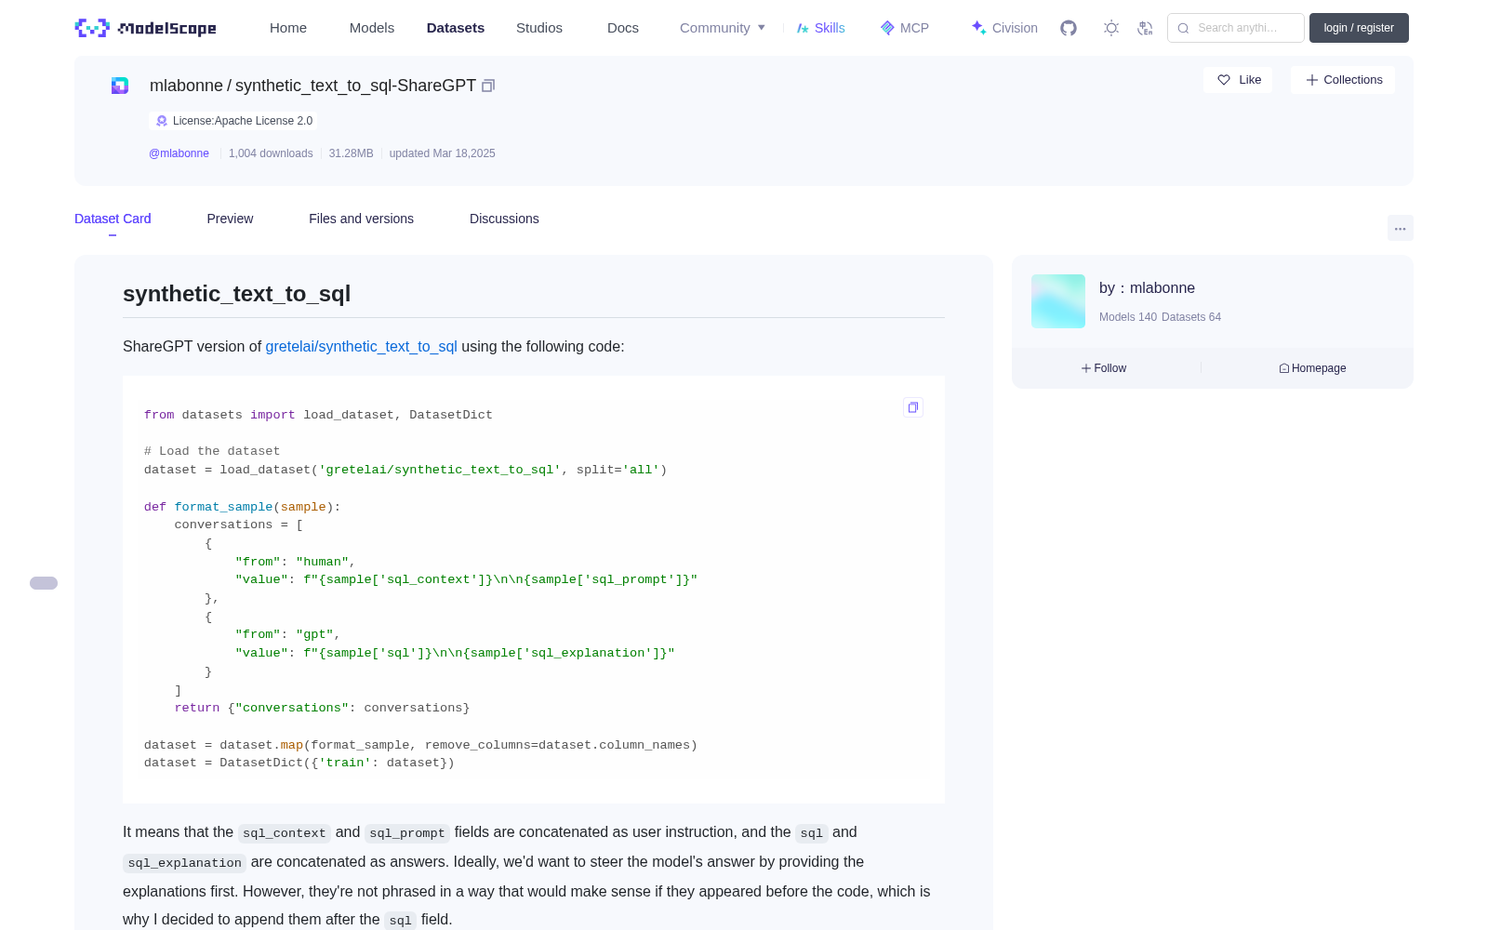Open the Civision page
The height and width of the screenshot is (930, 1488).
pyautogui.click(x=1004, y=28)
